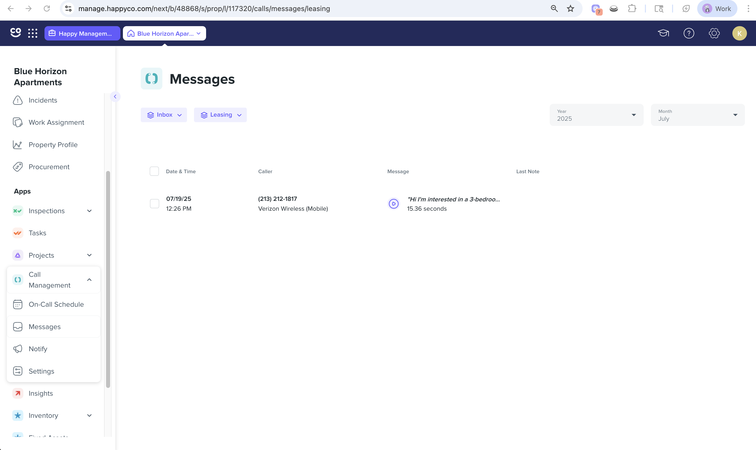Open the settings gear in header
This screenshot has height=450, width=756.
[714, 33]
